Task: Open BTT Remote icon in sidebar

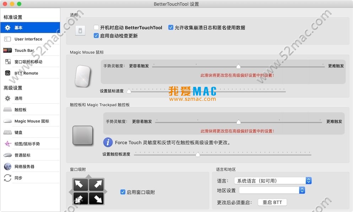Action: (x=8, y=73)
